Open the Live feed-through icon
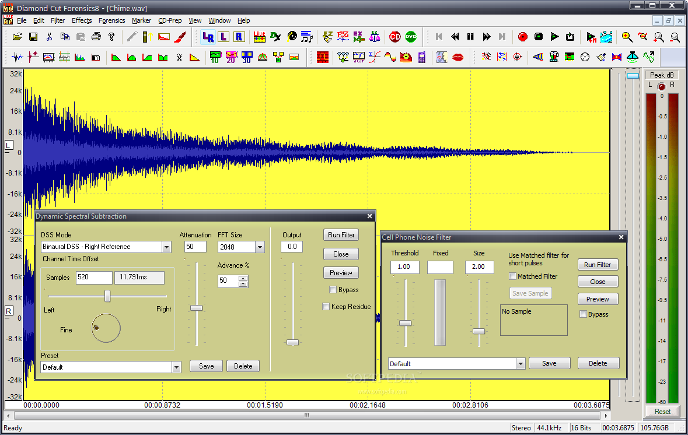 (259, 37)
